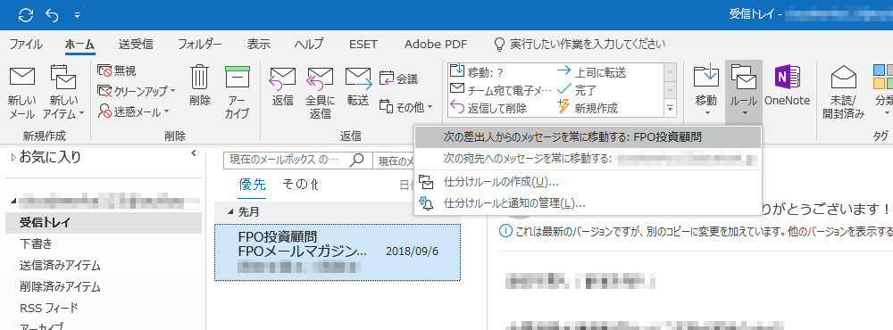Select quick step 新規作成
Screen dimensions: 893x330
[587, 107]
